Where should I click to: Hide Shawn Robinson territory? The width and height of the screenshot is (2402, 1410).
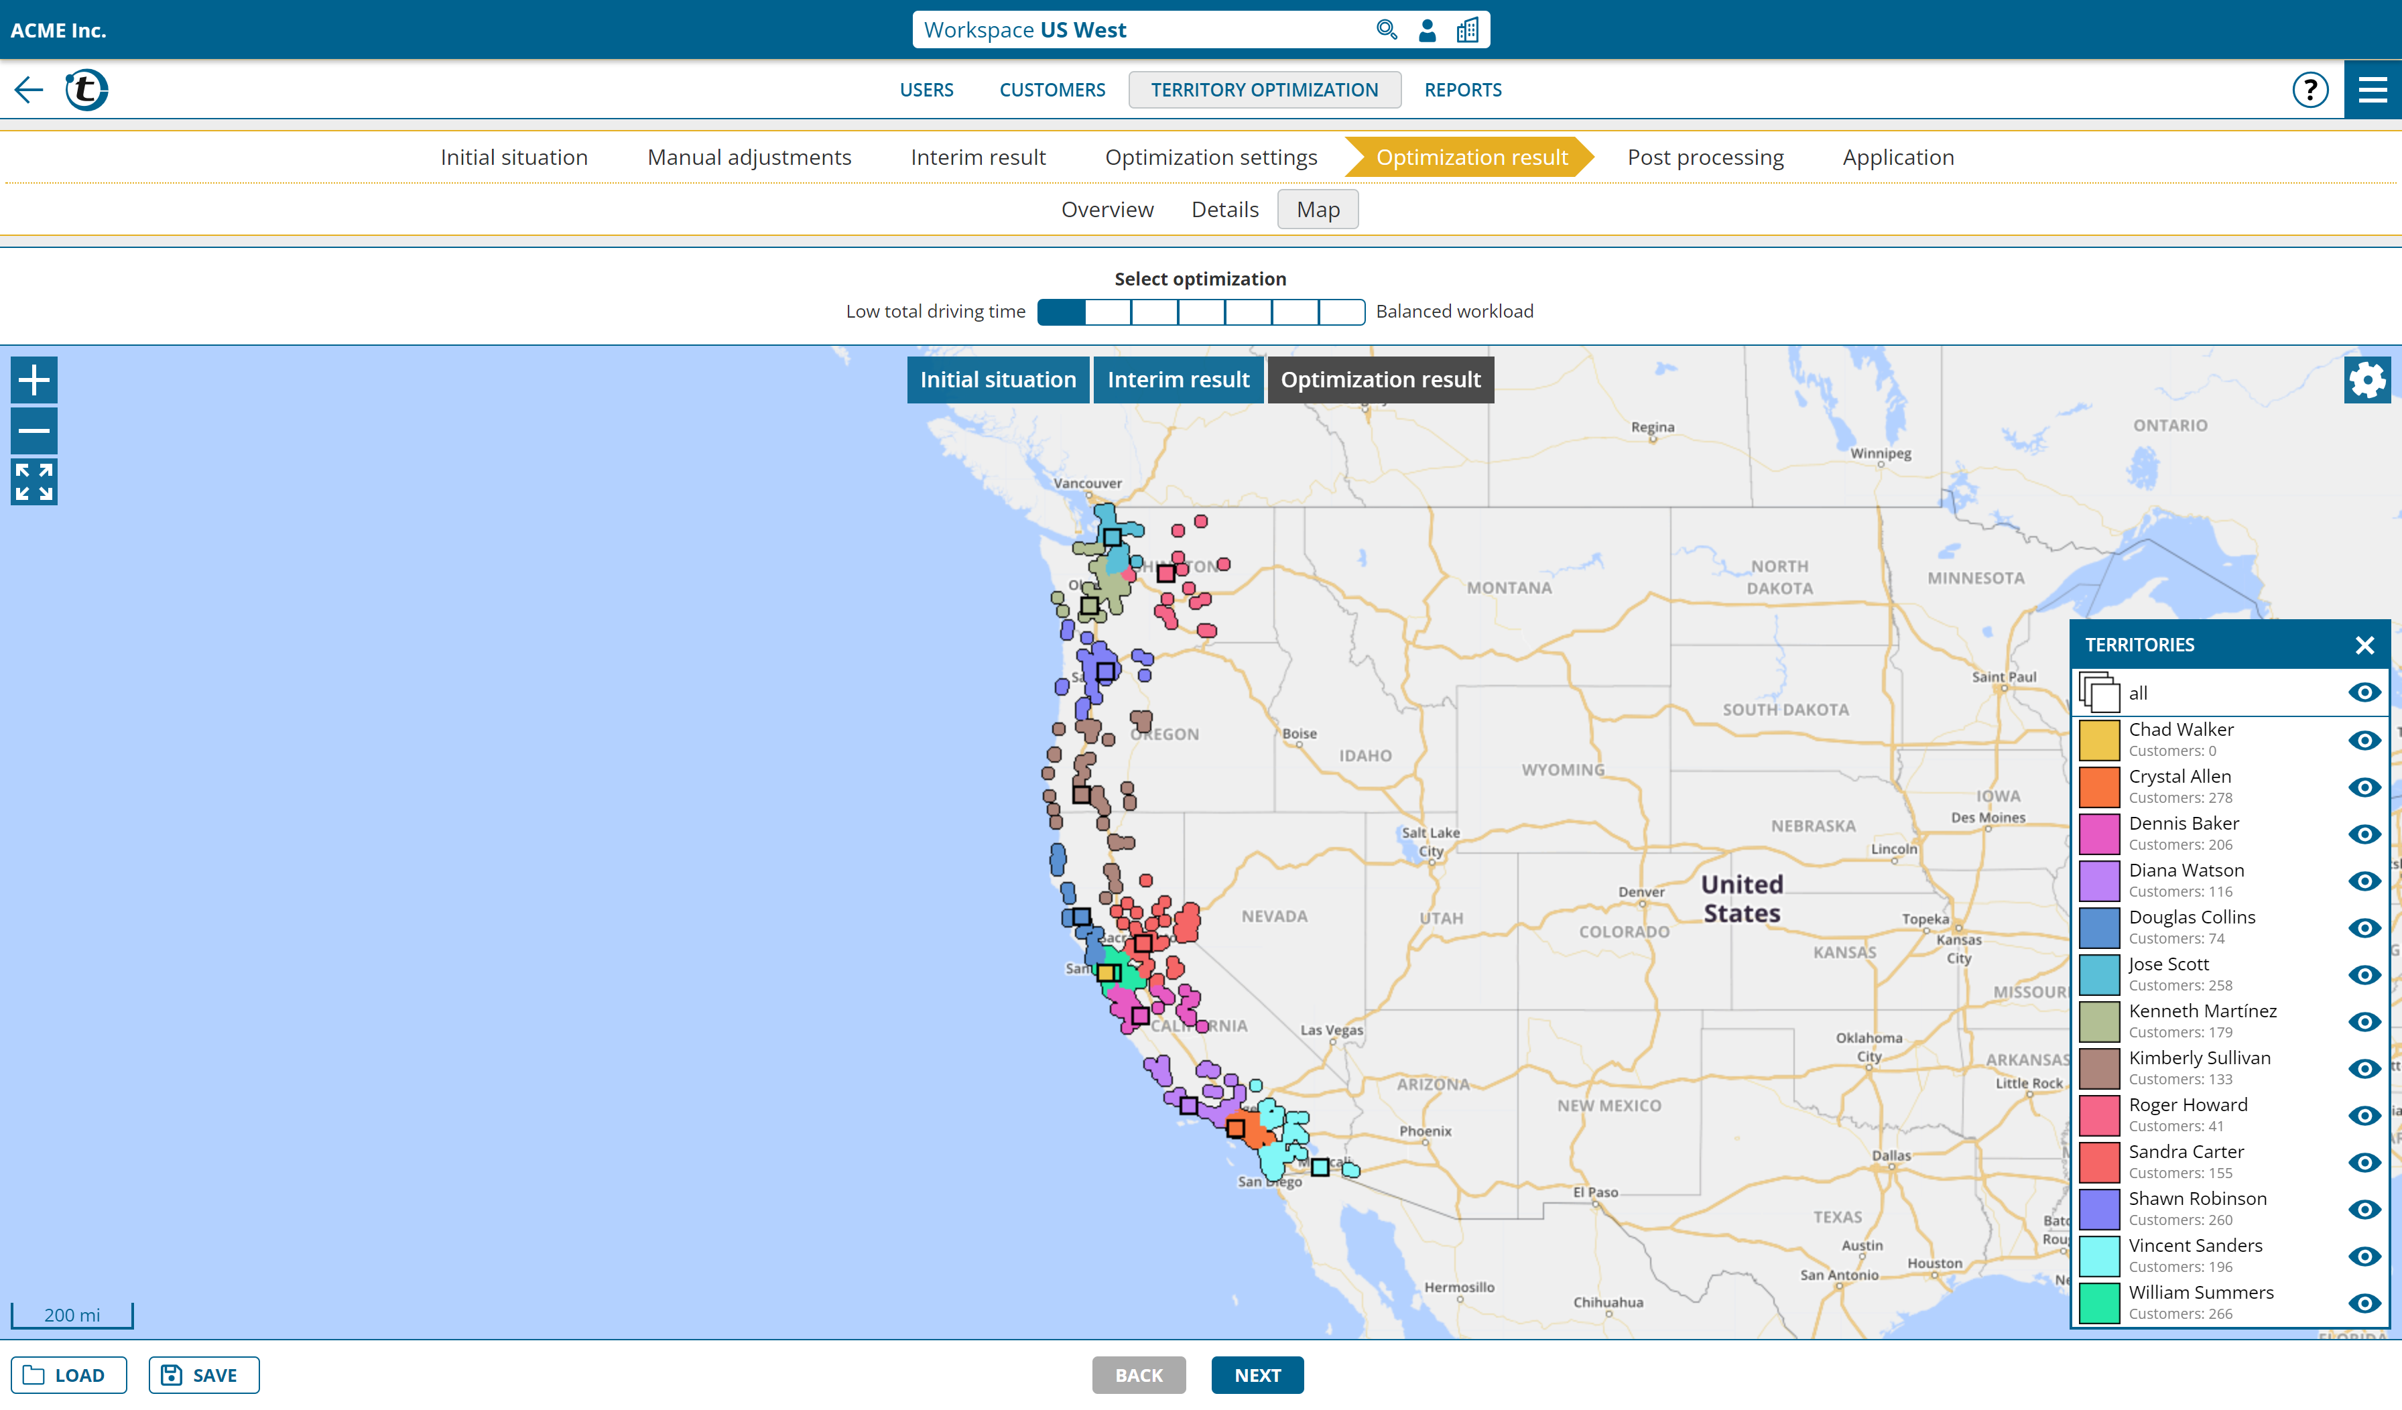coord(2364,1209)
